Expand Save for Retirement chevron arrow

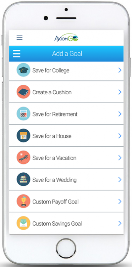[120, 114]
